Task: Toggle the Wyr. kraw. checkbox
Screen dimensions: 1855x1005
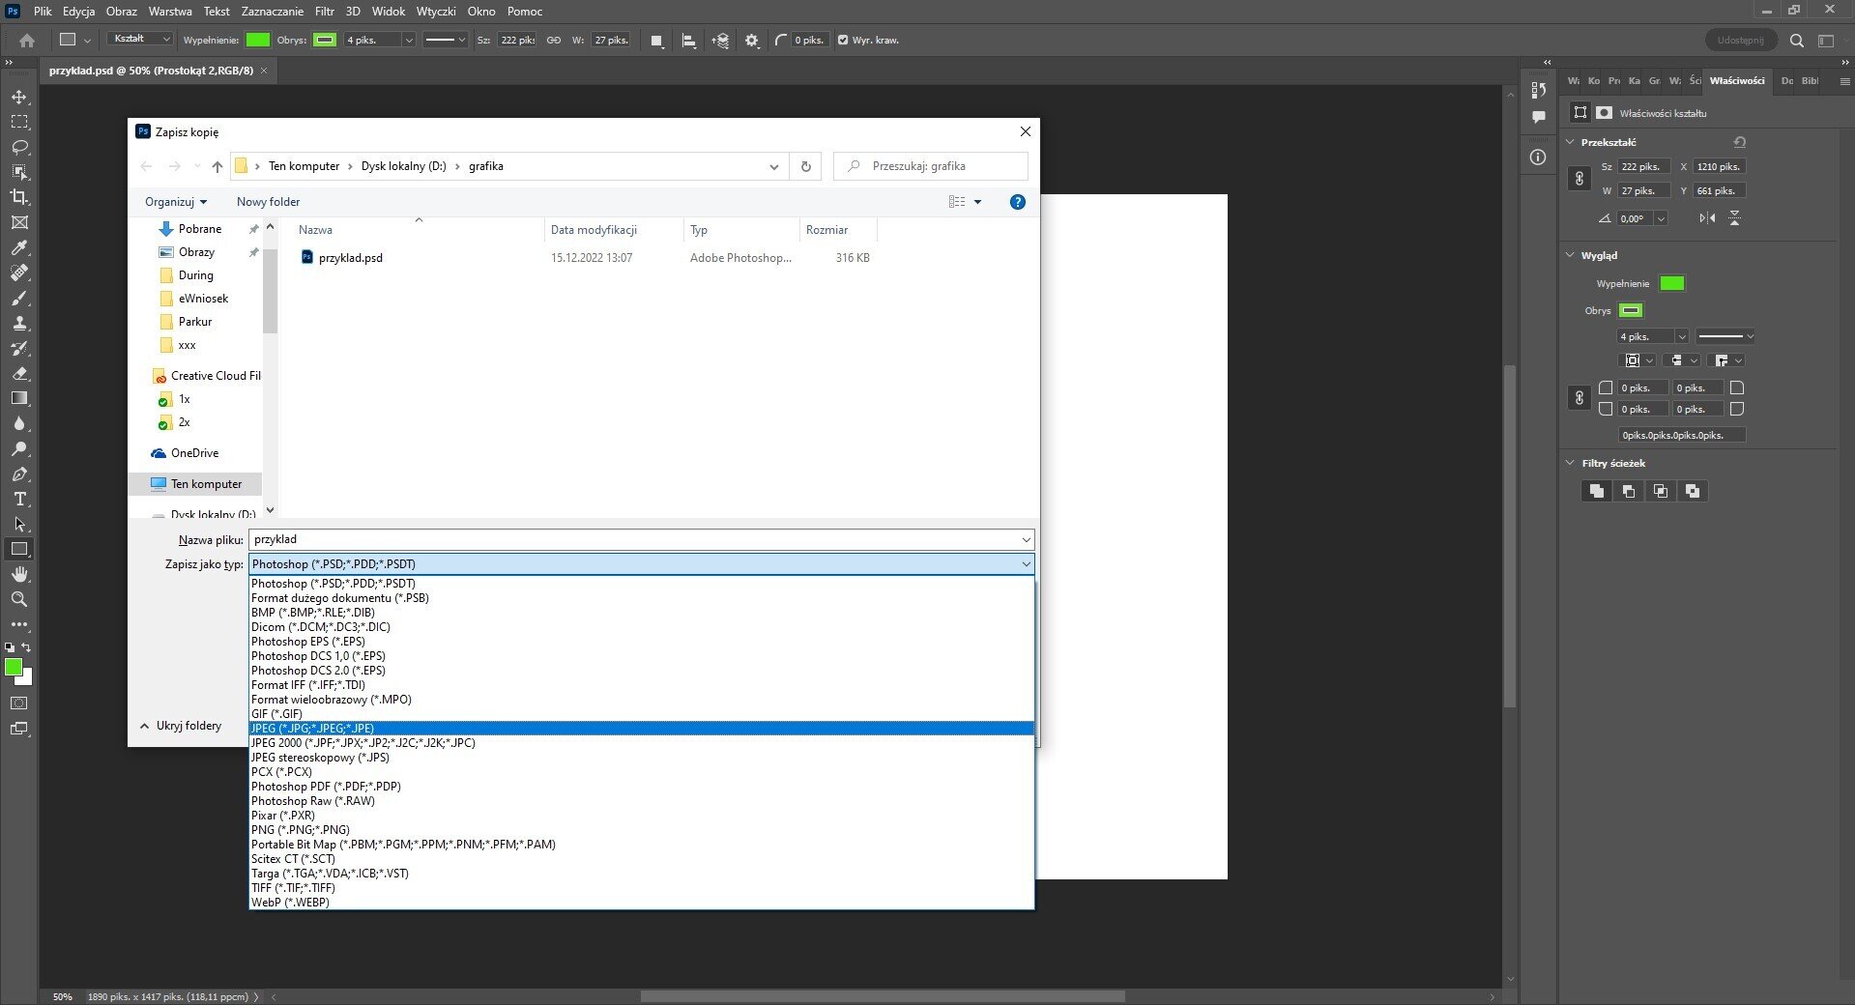Action: pos(843,41)
